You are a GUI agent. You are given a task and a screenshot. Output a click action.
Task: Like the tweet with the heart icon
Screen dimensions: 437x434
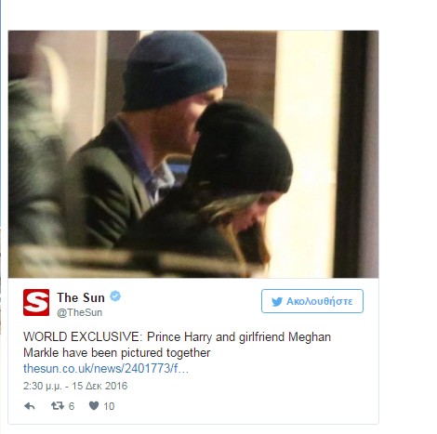(94, 405)
